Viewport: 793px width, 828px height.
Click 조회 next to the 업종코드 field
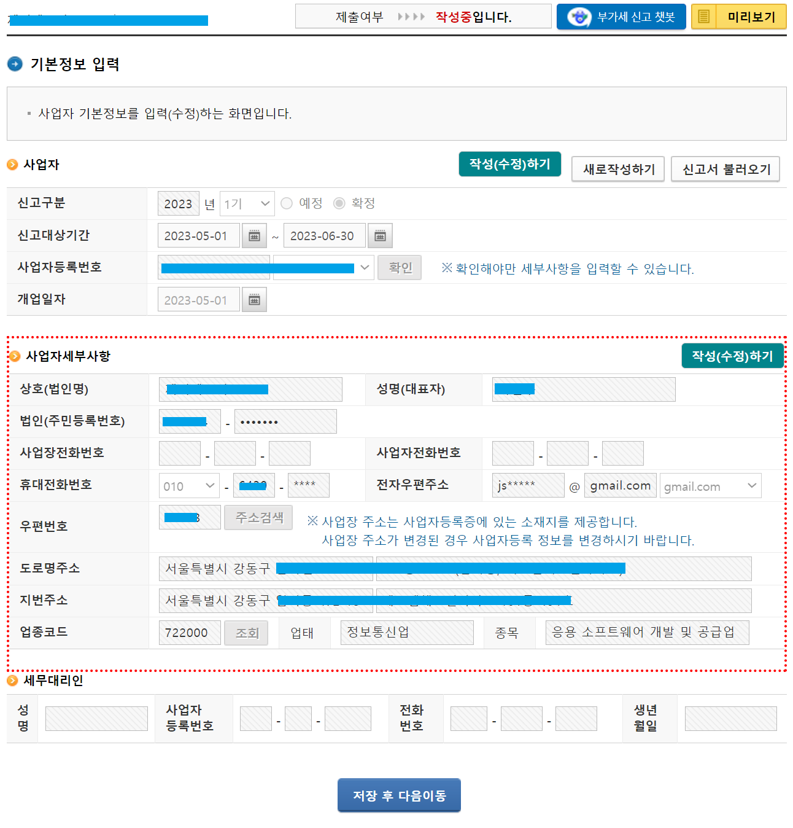click(246, 632)
